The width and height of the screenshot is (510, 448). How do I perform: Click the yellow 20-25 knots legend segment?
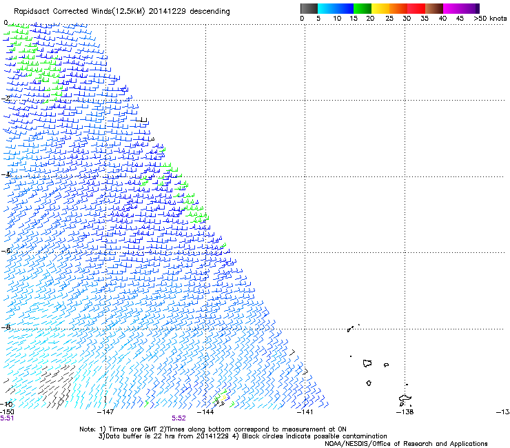coord(380,8)
